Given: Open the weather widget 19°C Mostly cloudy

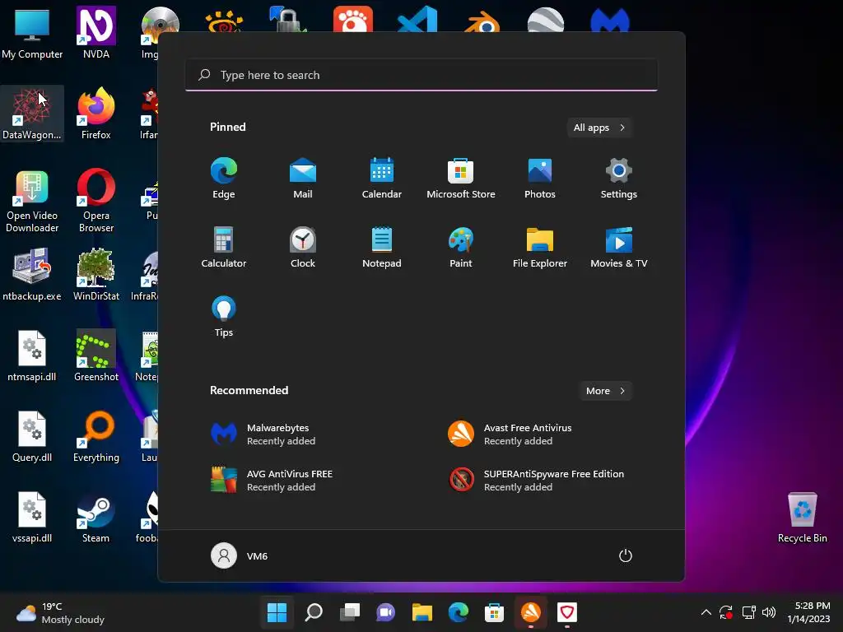Looking at the screenshot, I should coord(60,612).
